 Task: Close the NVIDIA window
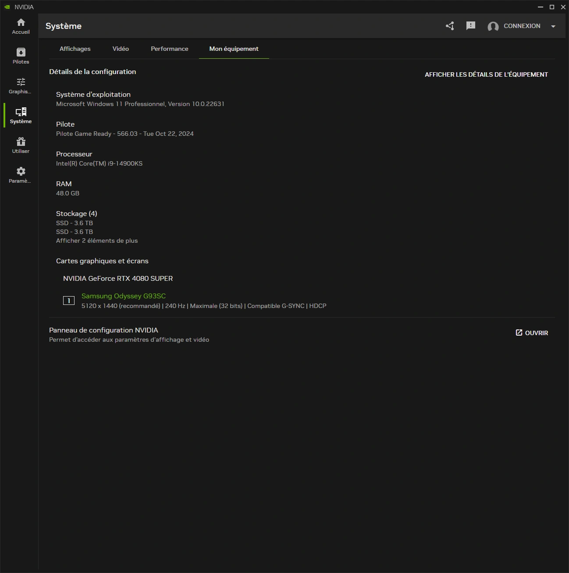click(x=563, y=7)
